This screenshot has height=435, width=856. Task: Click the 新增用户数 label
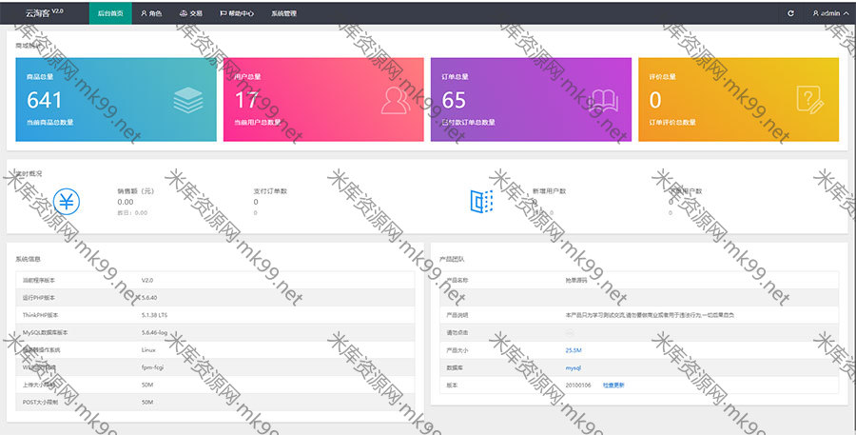click(x=549, y=191)
